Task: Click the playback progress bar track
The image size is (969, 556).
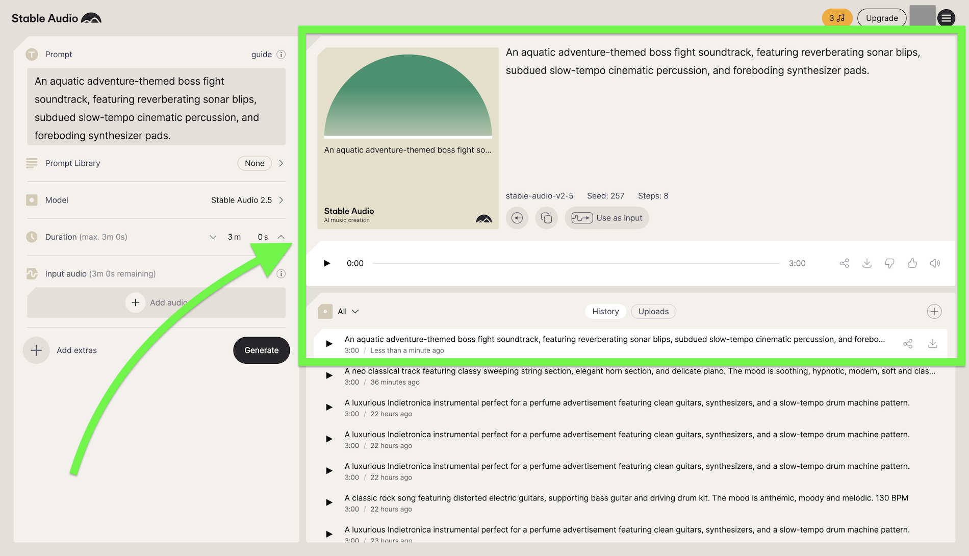Action: [x=576, y=263]
